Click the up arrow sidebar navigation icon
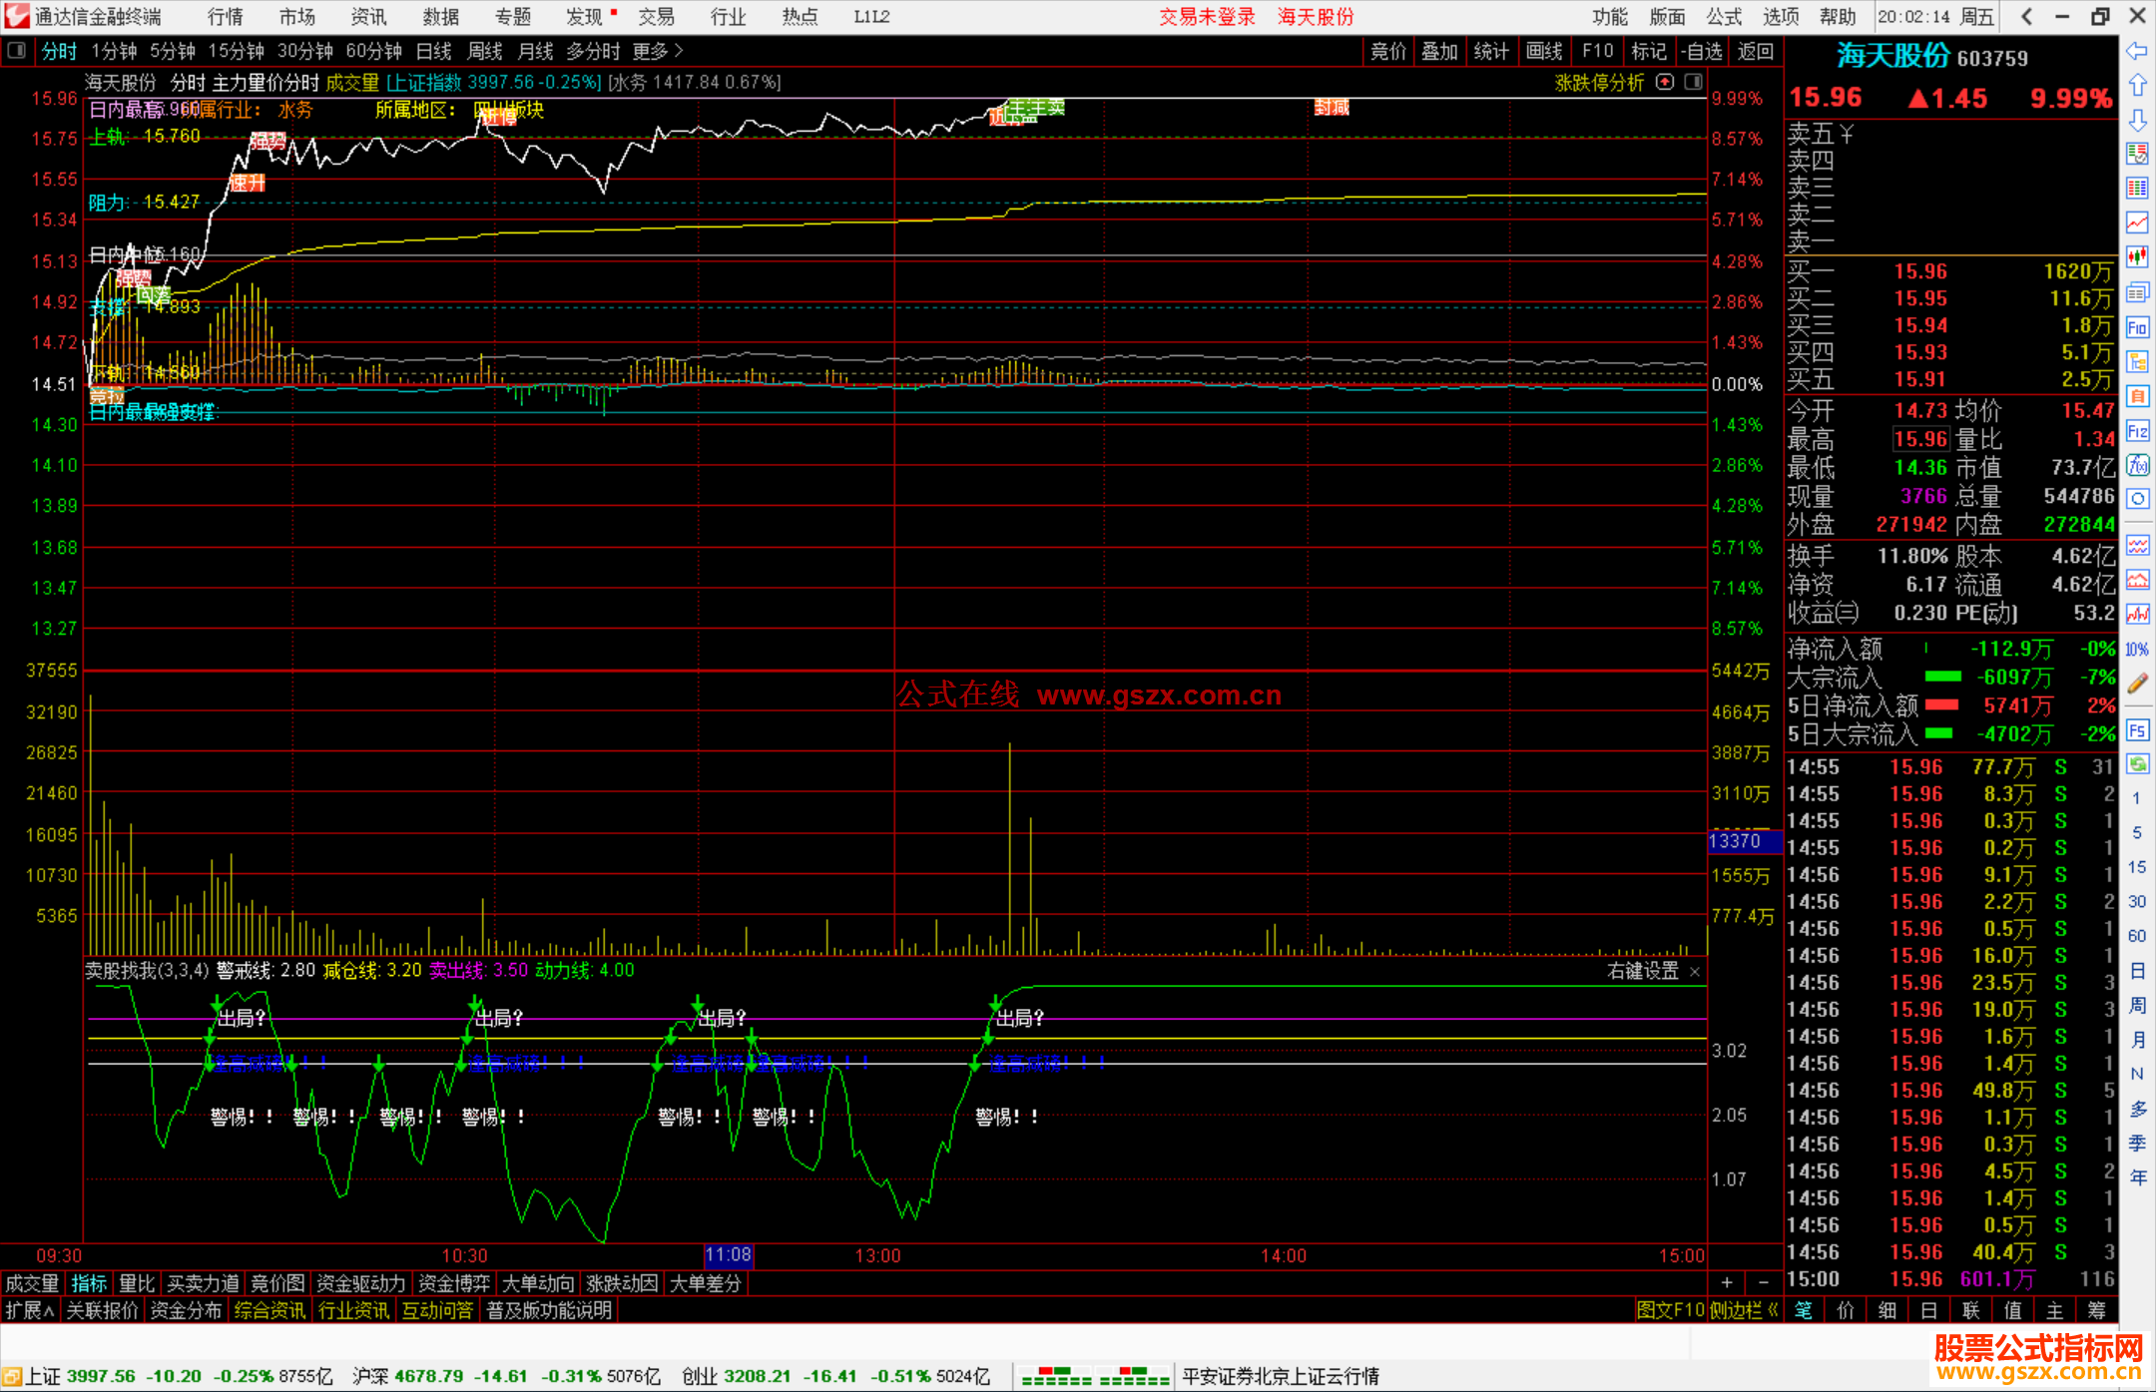The width and height of the screenshot is (2156, 1392). (x=2137, y=85)
